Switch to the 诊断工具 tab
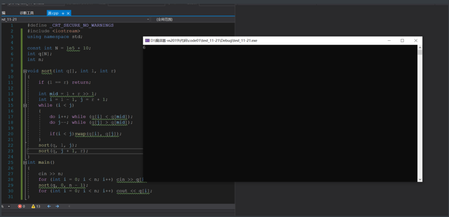The width and height of the screenshot is (449, 217). 27,13
